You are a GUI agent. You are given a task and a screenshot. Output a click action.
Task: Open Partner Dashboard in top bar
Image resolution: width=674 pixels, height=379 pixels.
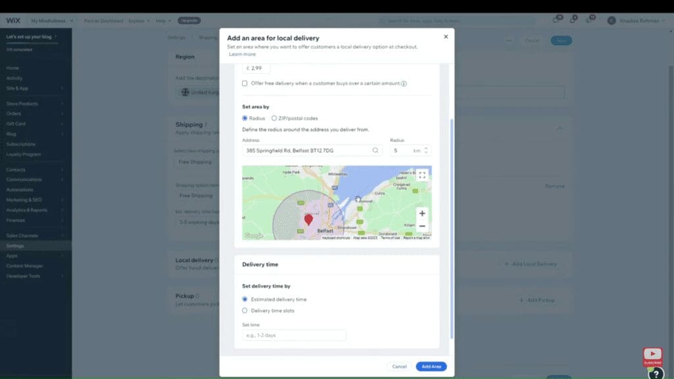point(103,20)
